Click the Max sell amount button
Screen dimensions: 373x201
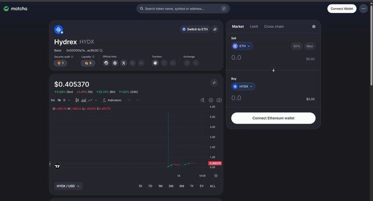310,46
